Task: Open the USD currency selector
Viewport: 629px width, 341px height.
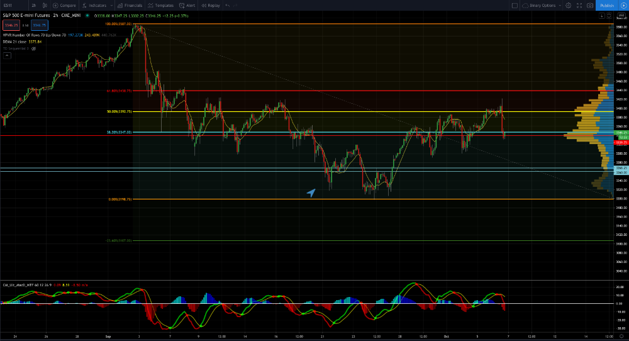Action: pyautogui.click(x=621, y=16)
